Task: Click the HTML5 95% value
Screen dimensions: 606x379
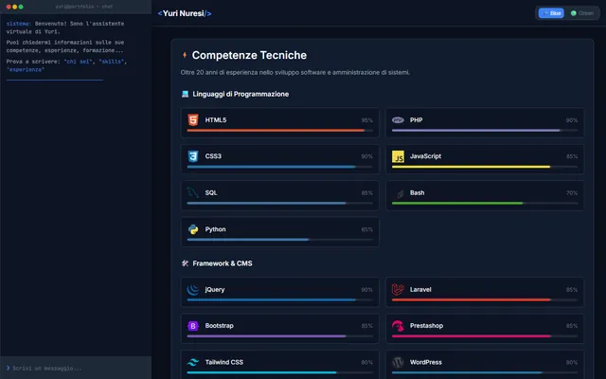Action: (x=366, y=120)
